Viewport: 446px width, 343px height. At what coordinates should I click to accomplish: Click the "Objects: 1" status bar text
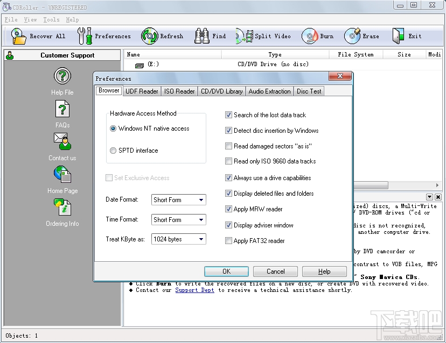tap(22, 335)
